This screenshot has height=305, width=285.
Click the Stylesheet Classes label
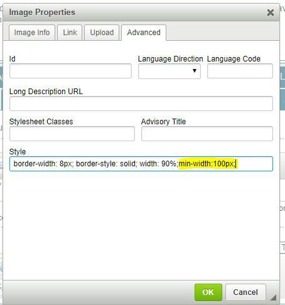point(41,122)
